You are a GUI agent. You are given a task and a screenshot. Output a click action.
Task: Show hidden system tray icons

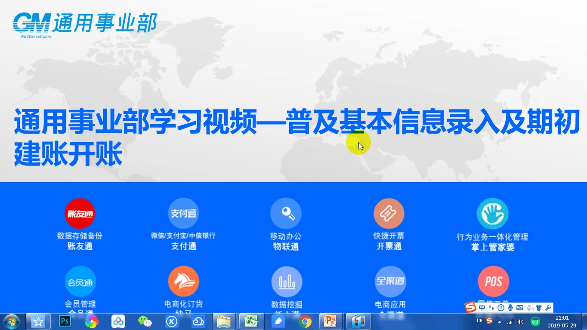[x=500, y=321]
